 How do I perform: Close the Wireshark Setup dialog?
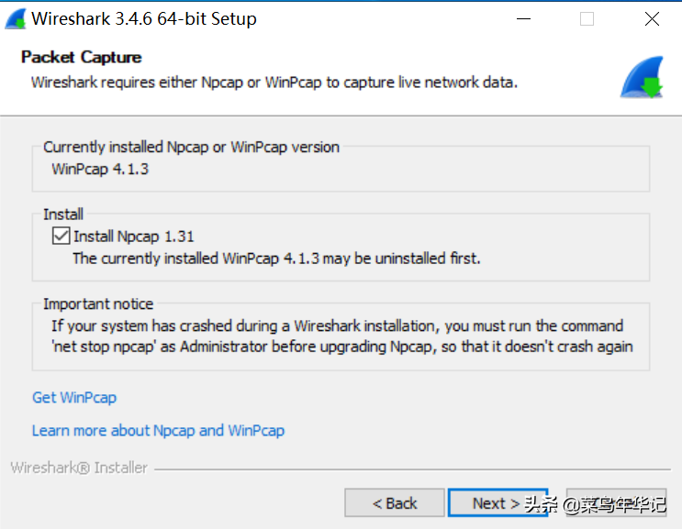click(652, 19)
